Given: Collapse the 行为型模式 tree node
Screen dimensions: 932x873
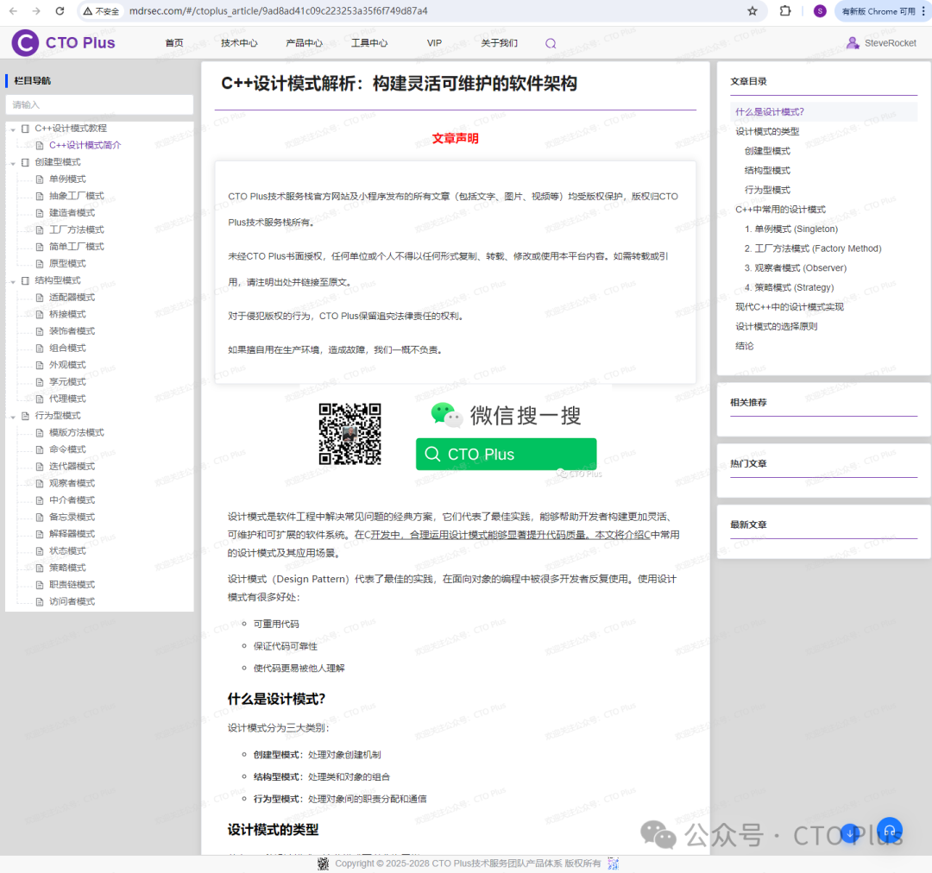Looking at the screenshot, I should [x=14, y=416].
